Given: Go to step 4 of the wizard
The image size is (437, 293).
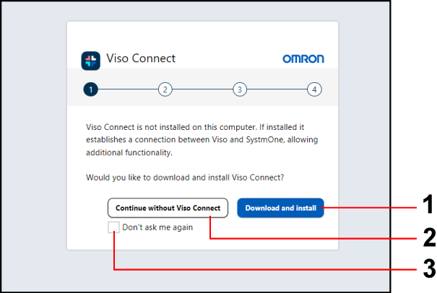Looking at the screenshot, I should click(x=314, y=89).
